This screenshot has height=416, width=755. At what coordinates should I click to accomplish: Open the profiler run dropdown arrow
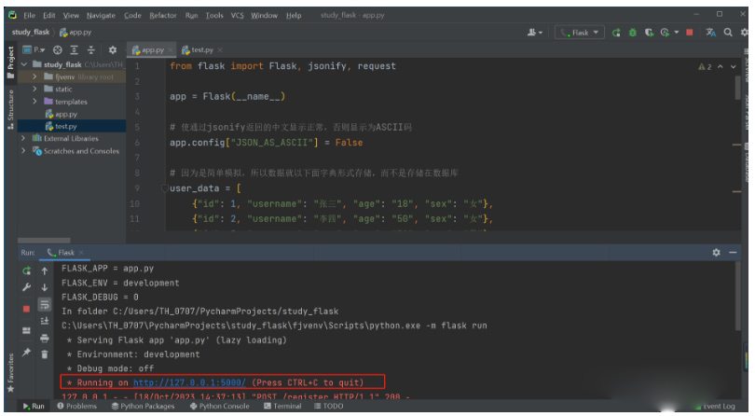677,33
